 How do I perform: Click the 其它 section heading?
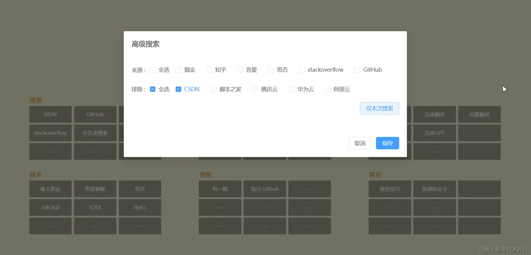click(375, 175)
